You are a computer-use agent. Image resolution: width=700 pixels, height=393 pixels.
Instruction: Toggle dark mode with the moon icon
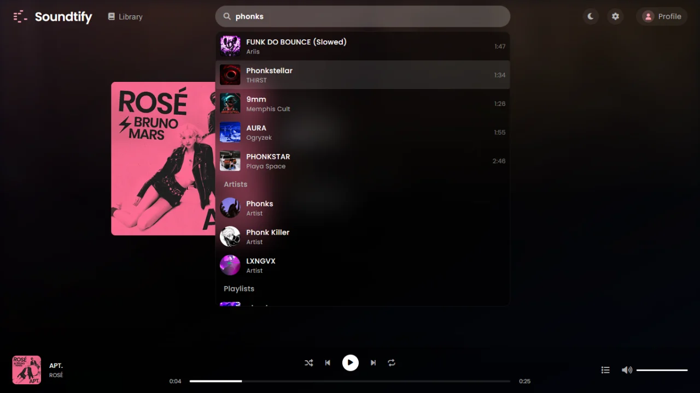[x=591, y=16]
